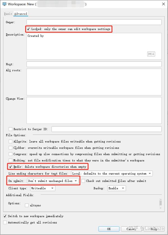
Task: Enable the Allwrite file option
Action: tap(10, 141)
